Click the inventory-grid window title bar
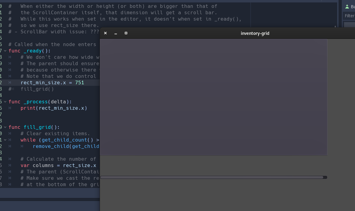 click(x=255, y=33)
